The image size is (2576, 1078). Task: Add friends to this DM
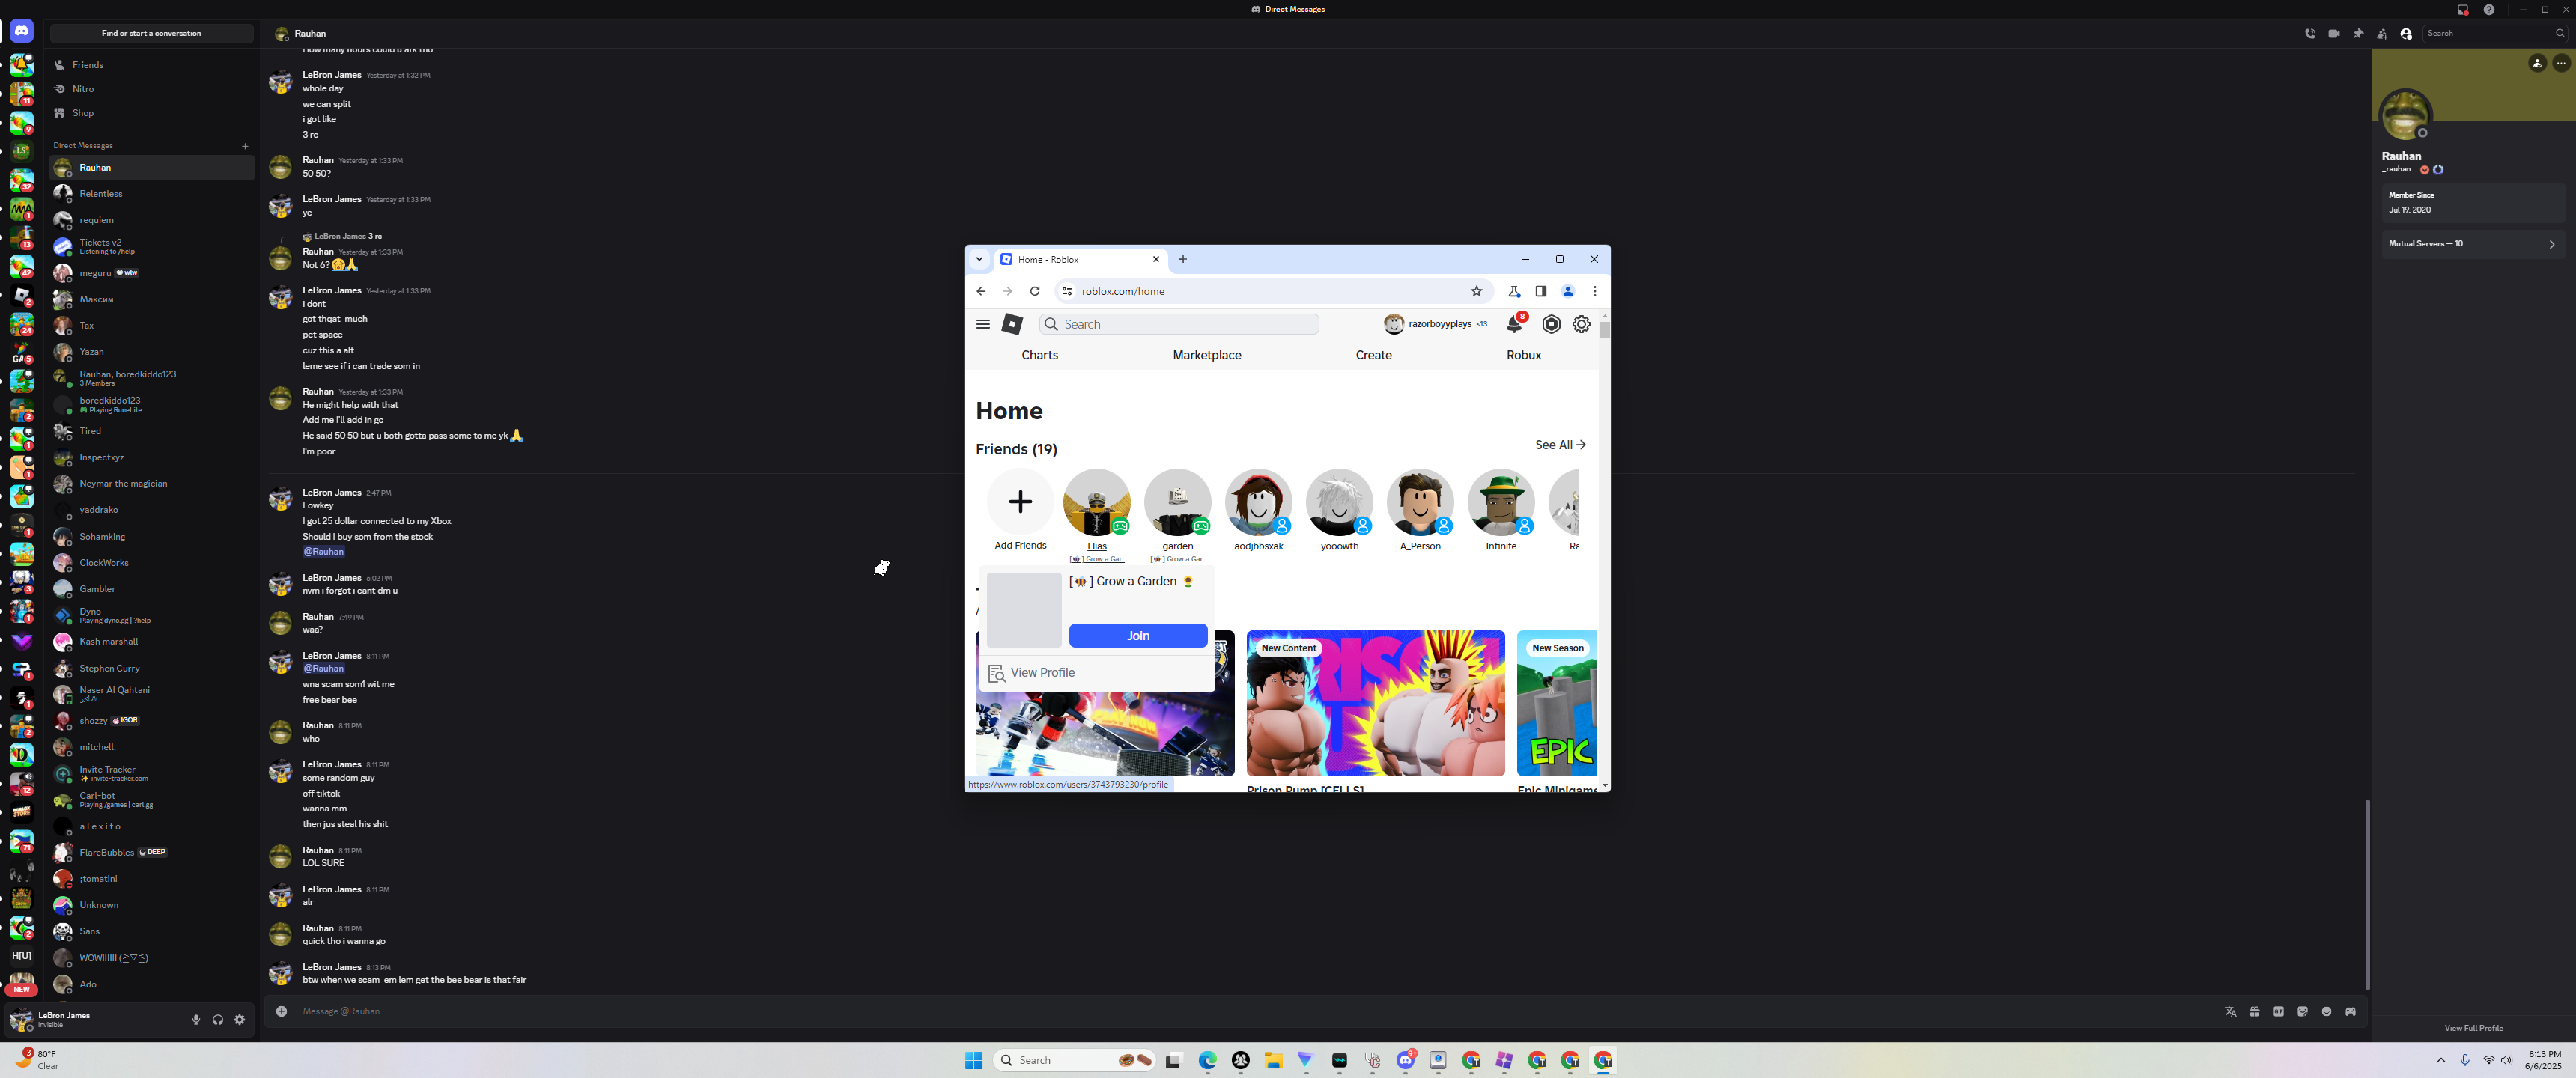(2382, 34)
